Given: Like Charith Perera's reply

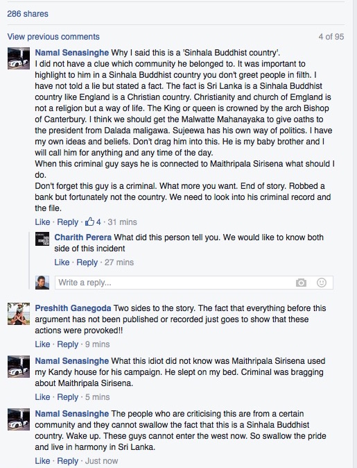Looking at the screenshot, I should tap(62, 262).
